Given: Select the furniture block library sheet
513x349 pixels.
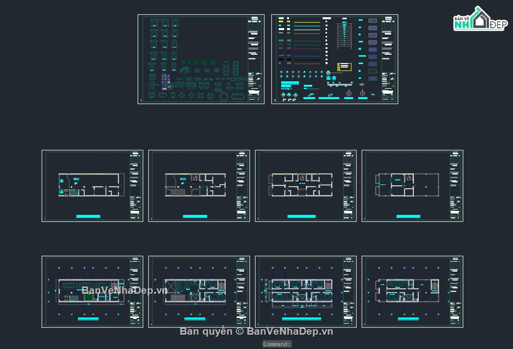Looking at the screenshot, I should [201, 59].
